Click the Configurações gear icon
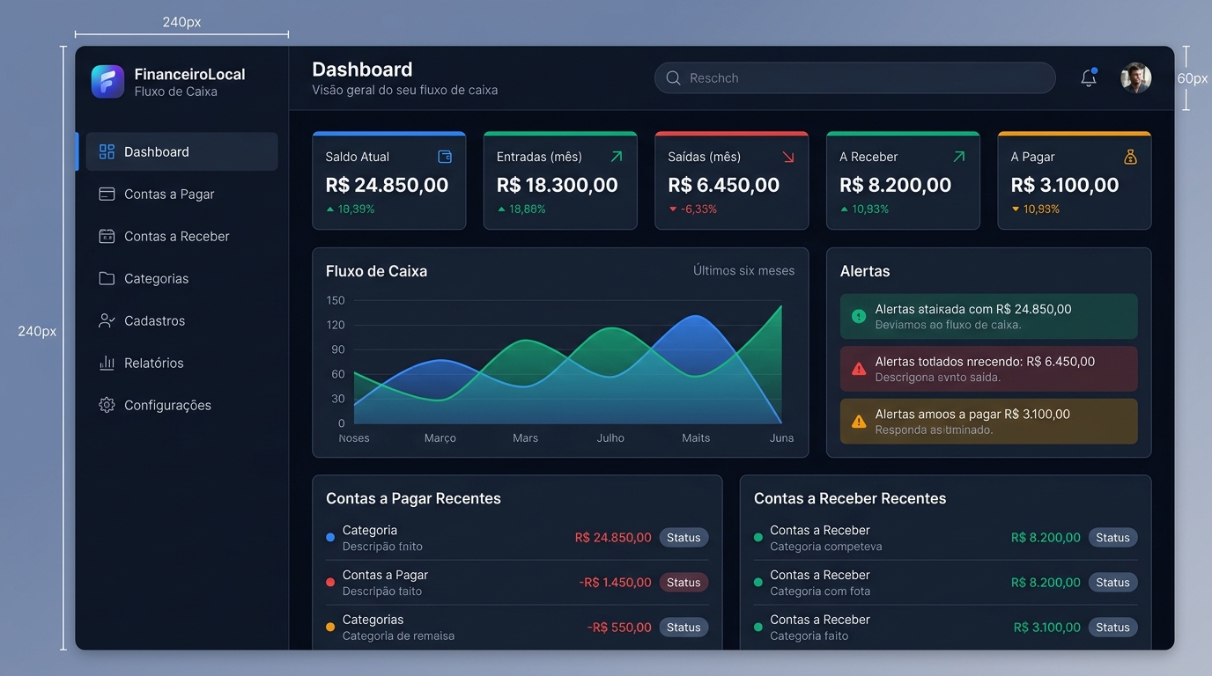 (107, 405)
